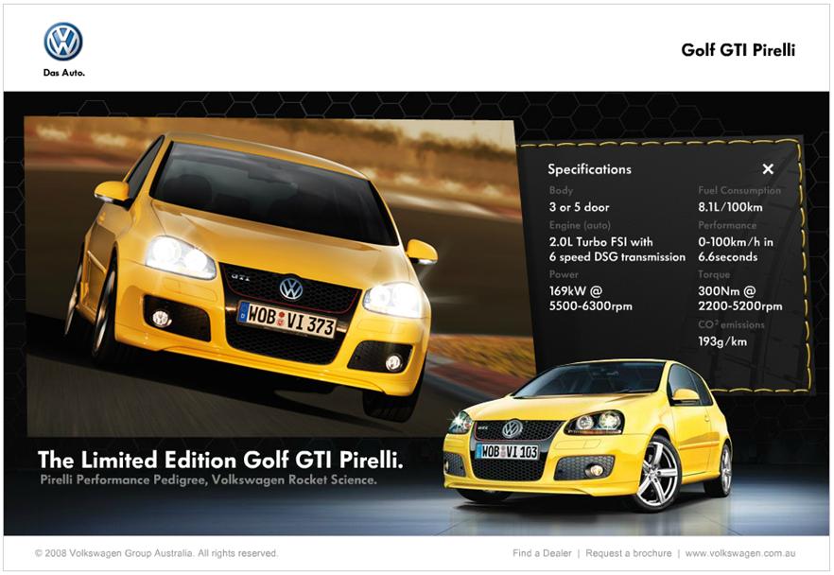Screen dimensions: 834x575
Task: Open the Find a Dealer link
Action: click(542, 553)
